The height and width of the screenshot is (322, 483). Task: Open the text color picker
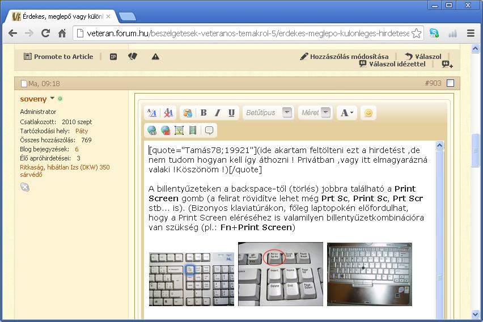[346, 113]
